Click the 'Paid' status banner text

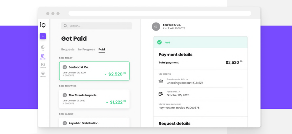167,42
